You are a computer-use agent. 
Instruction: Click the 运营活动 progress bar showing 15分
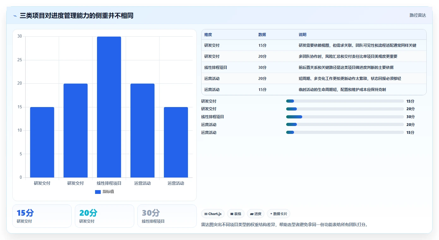click(x=345, y=133)
